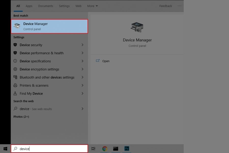The height and width of the screenshot is (153, 229).
Task: Expand the Device security arrow
Action: point(82,45)
